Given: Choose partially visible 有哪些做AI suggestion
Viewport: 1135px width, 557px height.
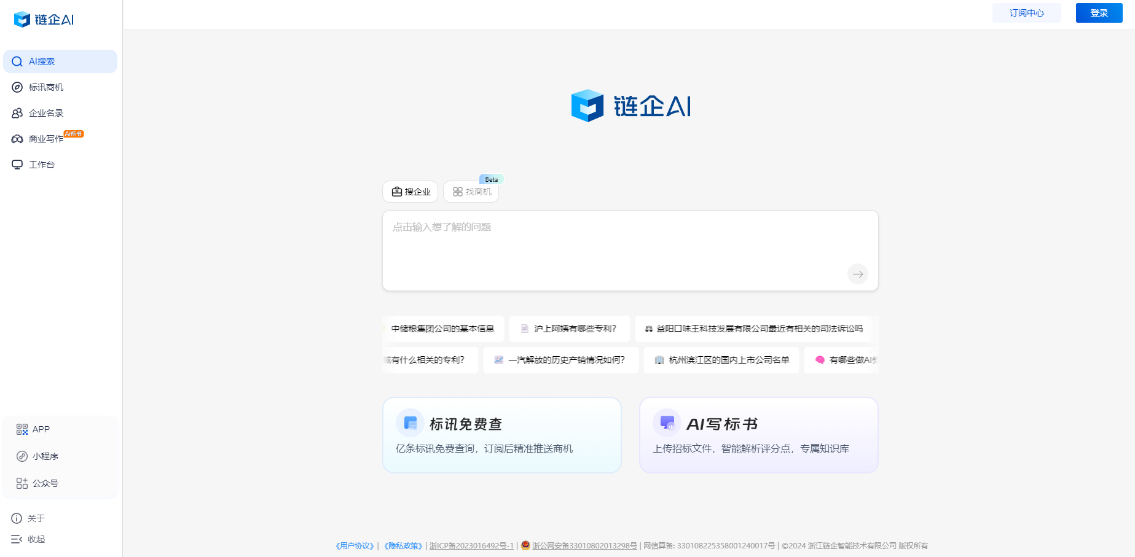Looking at the screenshot, I should 841,360.
